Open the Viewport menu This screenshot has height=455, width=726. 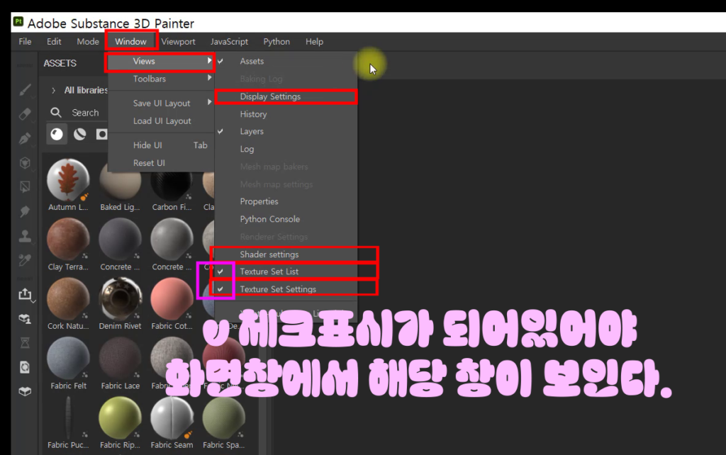tap(178, 42)
